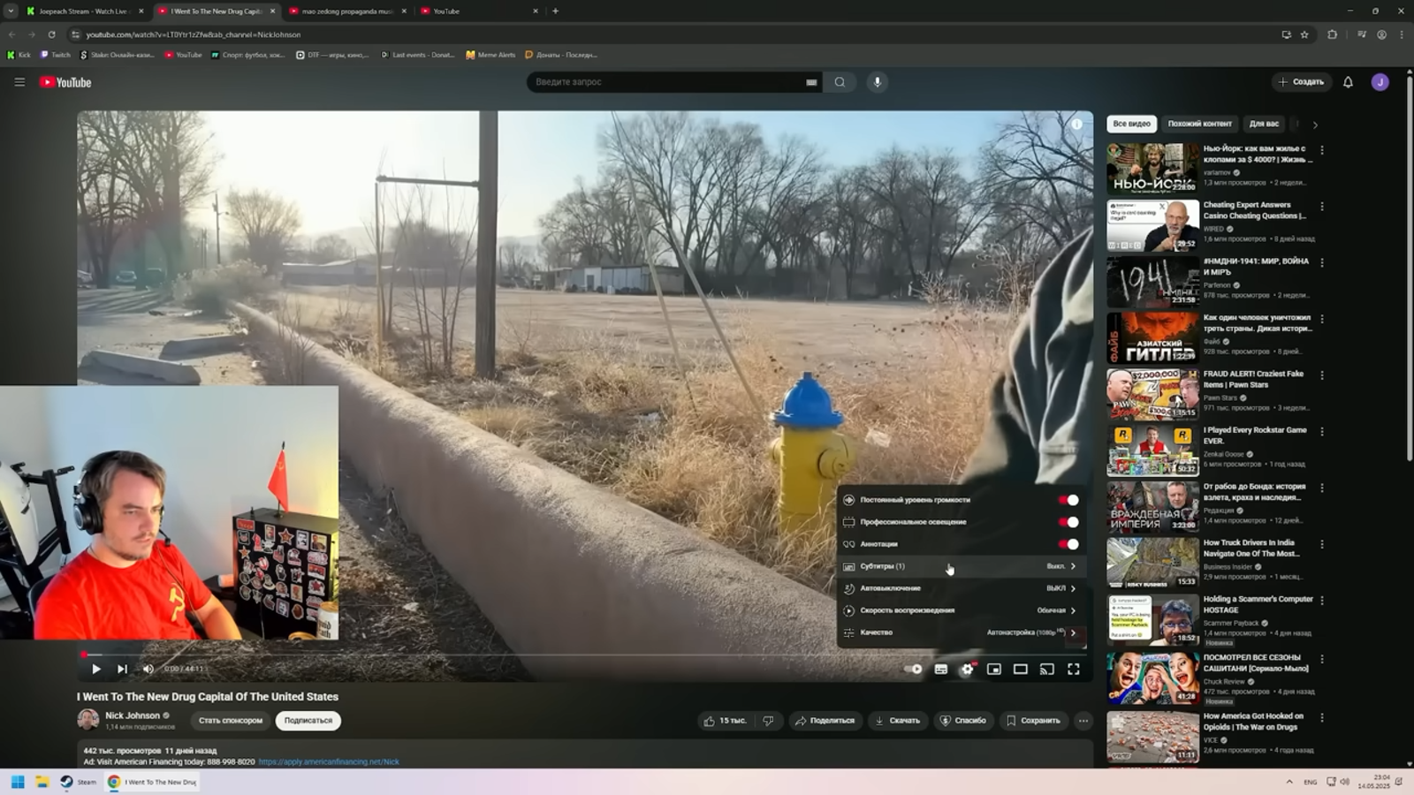This screenshot has height=795, width=1414.
Task: Close the player settings gear menu
Action: [x=968, y=669]
